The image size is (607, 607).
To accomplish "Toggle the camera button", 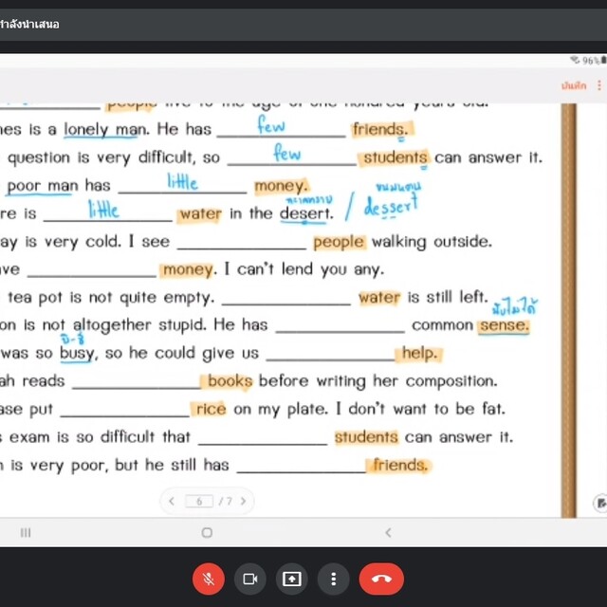I will click(x=250, y=579).
